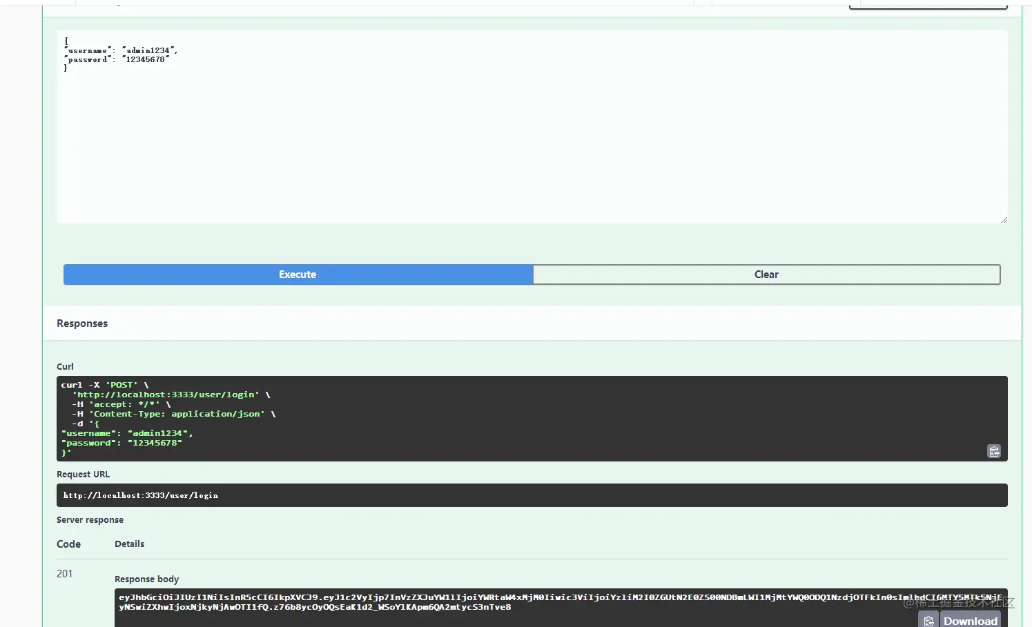This screenshot has width=1032, height=627.
Task: Click the "Request URL" label
Action: click(83, 474)
